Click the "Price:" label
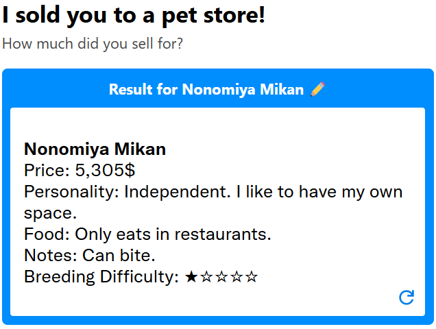Viewport: 436px width, 329px height. (x=47, y=171)
